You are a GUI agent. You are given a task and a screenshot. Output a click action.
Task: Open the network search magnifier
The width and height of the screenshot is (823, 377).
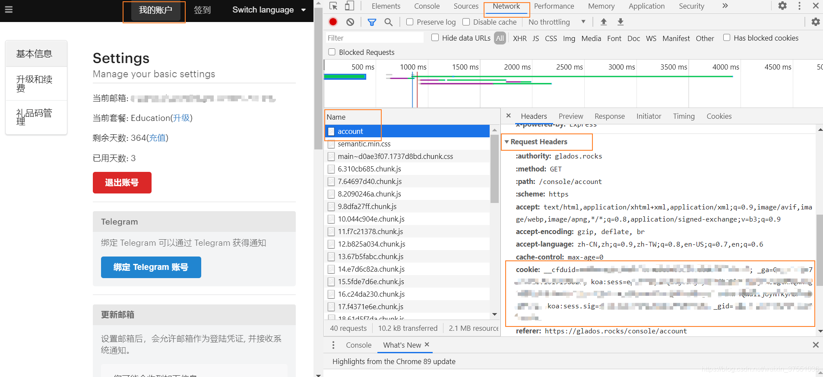(389, 22)
